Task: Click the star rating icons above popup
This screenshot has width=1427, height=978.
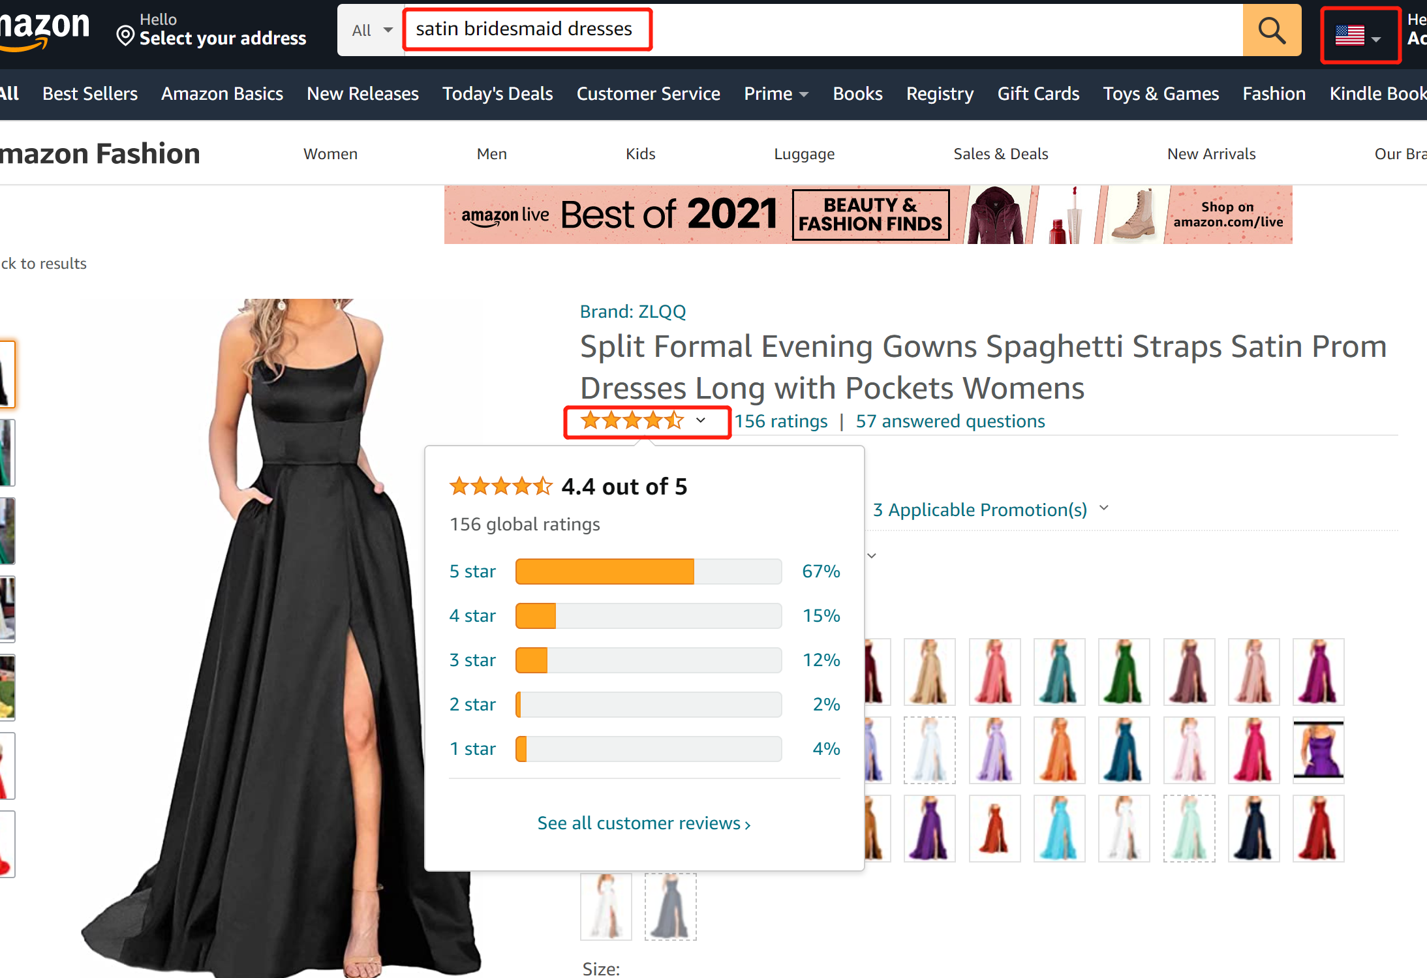Action: coord(632,421)
